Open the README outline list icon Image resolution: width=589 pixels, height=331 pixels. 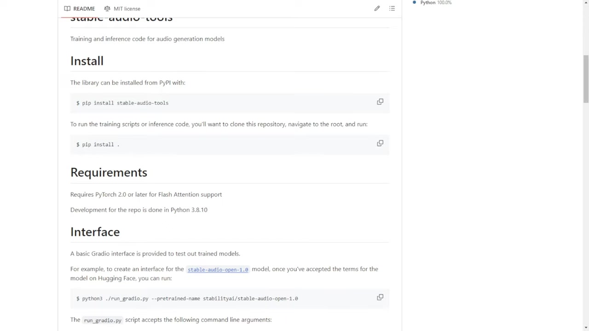(x=392, y=9)
